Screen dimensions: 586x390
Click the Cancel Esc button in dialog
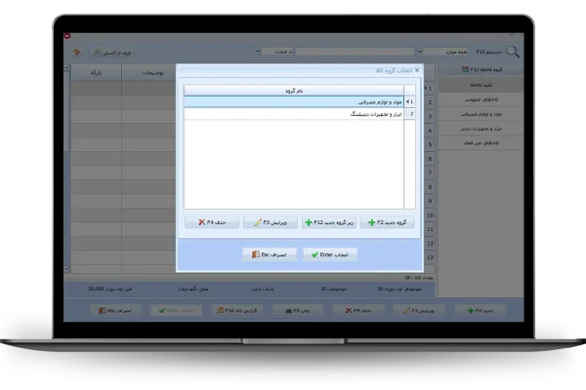269,253
